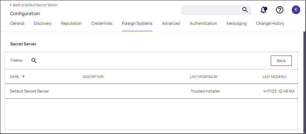Click the search magnifier in top bar
This screenshot has height=134, width=306.
coord(245,10)
